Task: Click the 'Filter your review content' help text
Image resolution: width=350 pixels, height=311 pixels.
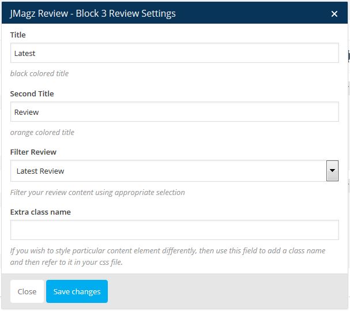Action: click(x=97, y=192)
